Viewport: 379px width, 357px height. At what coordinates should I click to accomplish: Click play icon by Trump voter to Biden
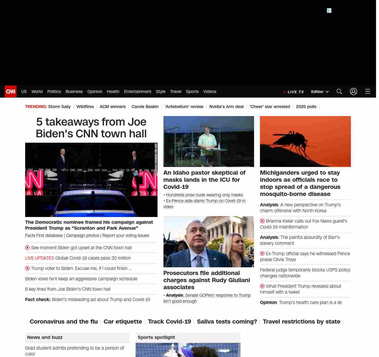click(28, 268)
